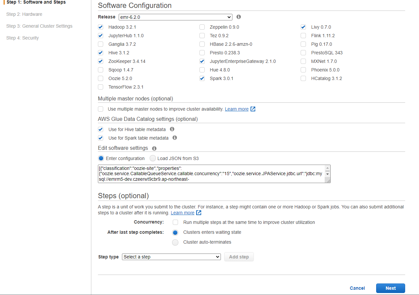The height and width of the screenshot is (295, 419).
Task: Open the Step type Select a step dropdown
Action: pos(171,257)
